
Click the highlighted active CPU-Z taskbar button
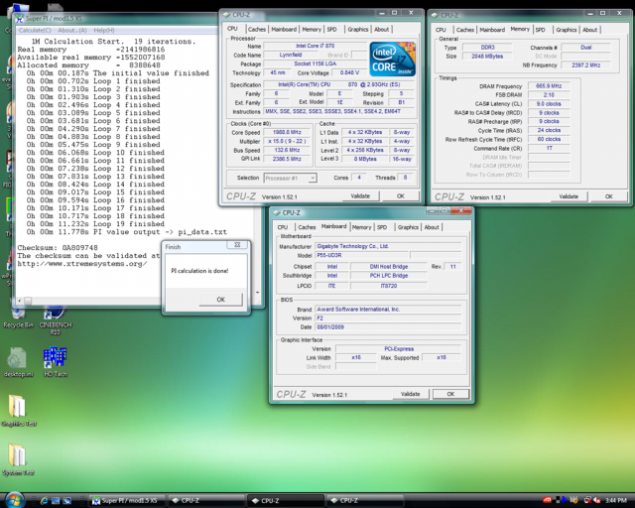286,501
